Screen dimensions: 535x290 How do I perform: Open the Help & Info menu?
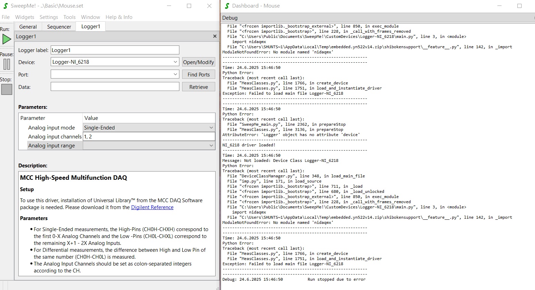tap(119, 17)
